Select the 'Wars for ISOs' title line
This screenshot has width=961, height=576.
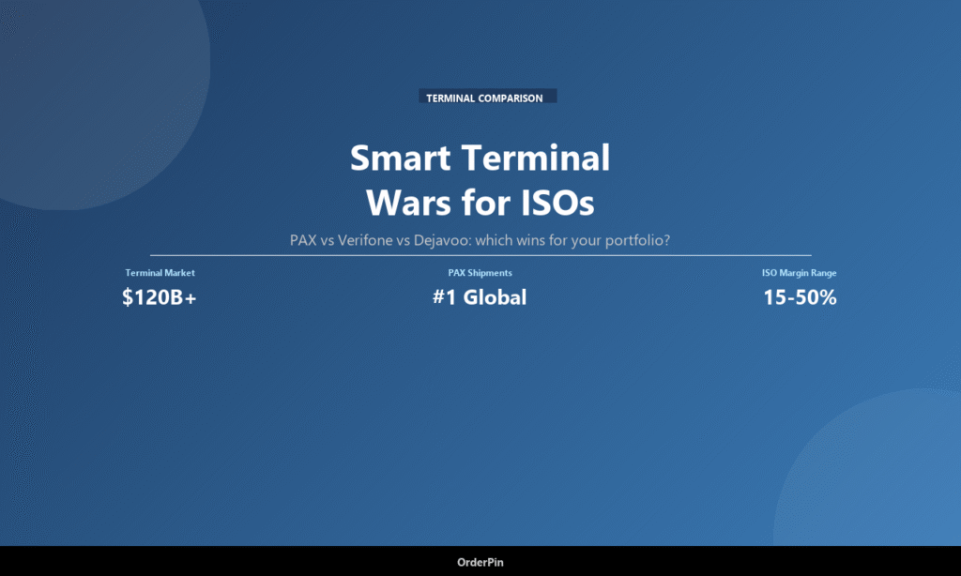(480, 203)
